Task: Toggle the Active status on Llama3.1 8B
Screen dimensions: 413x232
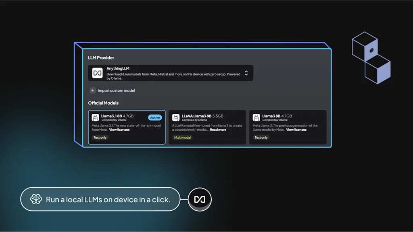Action: (155, 117)
